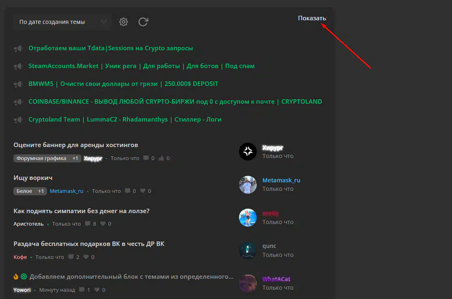This screenshot has width=452, height=299.
Task: Click thumbs-up icon on banner thread
Action: pos(161,158)
